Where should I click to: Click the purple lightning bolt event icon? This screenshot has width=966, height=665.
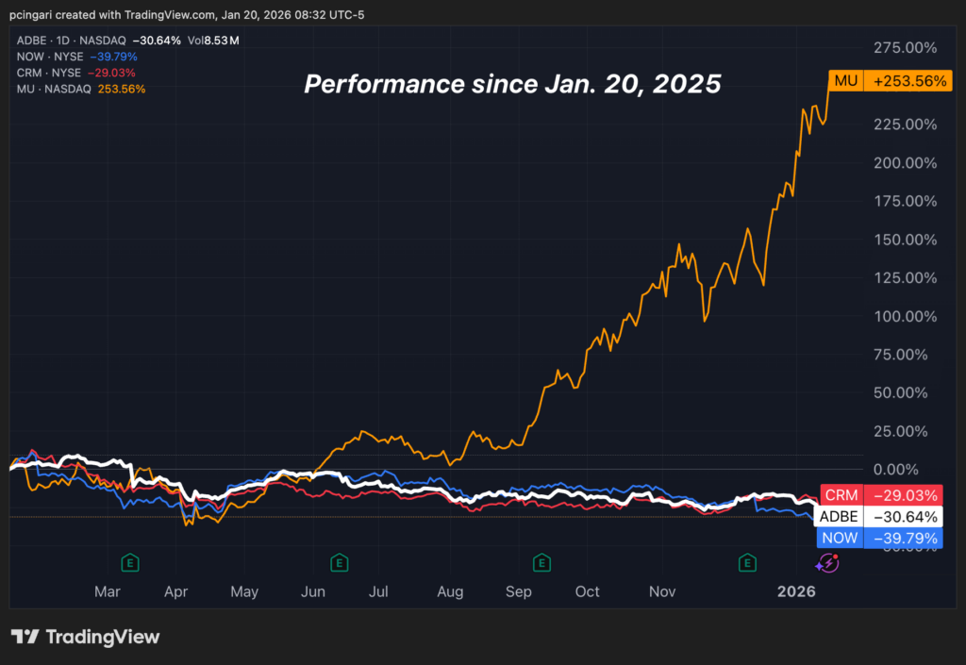(827, 563)
